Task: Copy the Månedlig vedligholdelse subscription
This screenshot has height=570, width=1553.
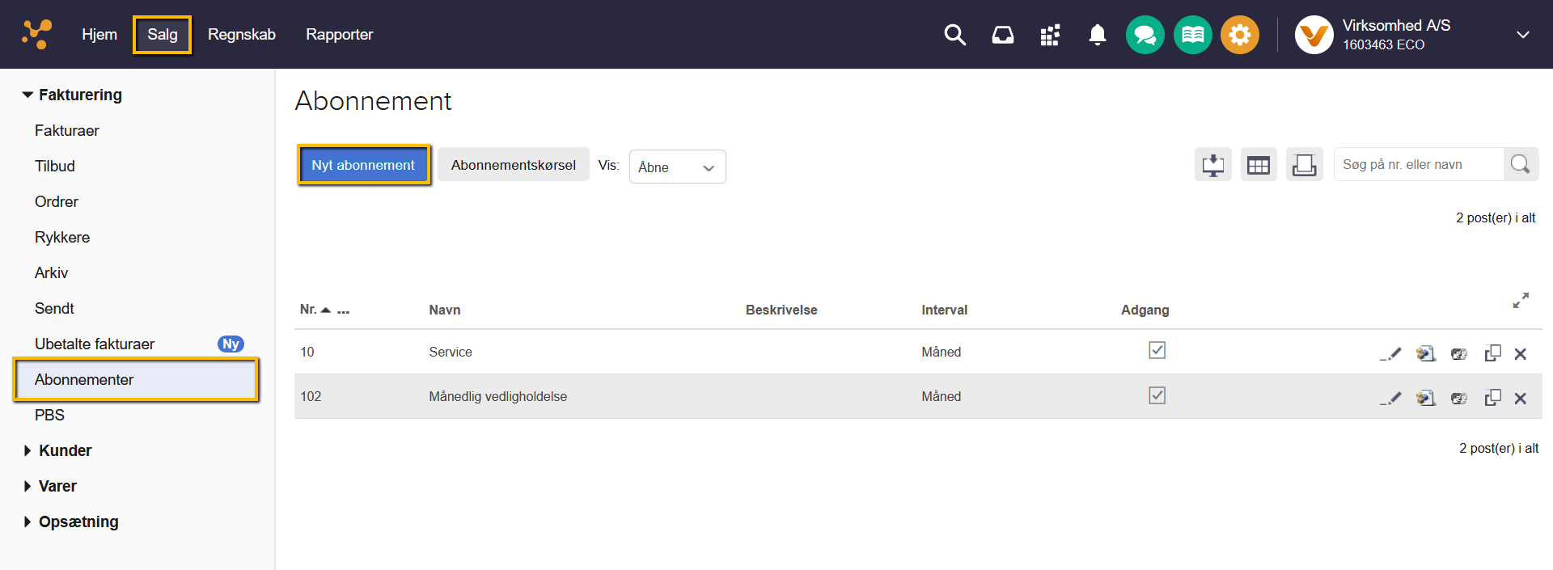Action: 1492,398
